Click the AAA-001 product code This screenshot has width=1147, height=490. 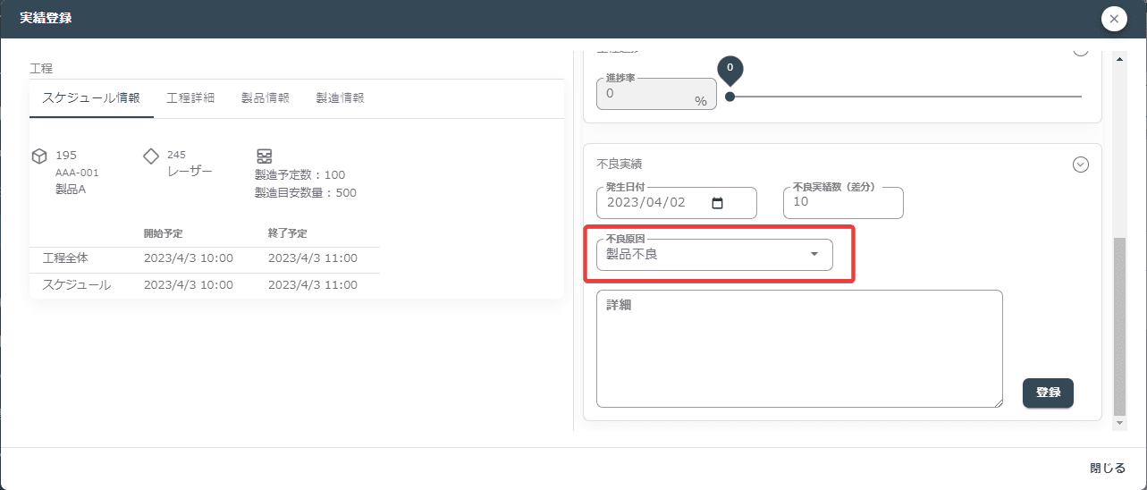pos(77,173)
